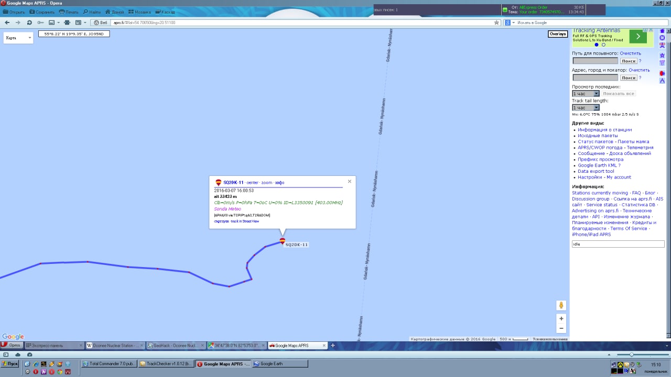Open the Карта map type dropdown
The height and width of the screenshot is (377, 671).
pos(18,38)
